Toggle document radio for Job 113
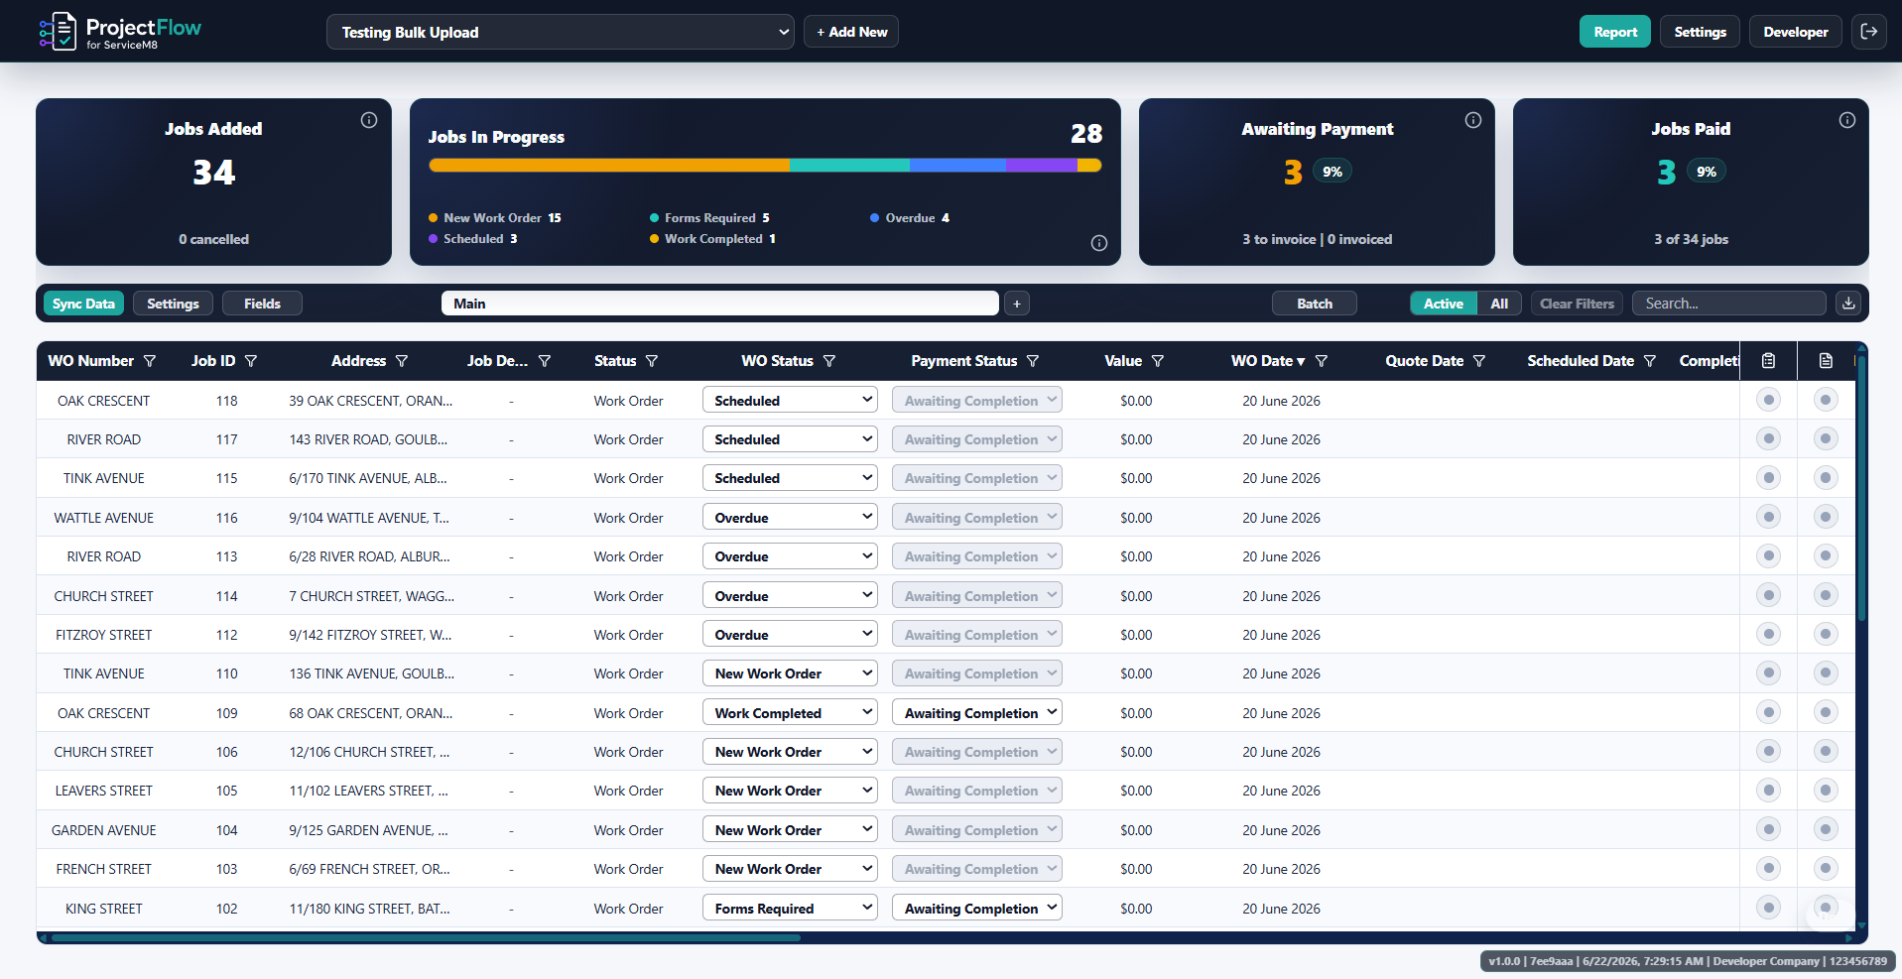 click(1826, 555)
